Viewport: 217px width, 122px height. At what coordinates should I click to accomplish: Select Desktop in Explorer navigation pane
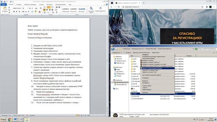(119, 63)
